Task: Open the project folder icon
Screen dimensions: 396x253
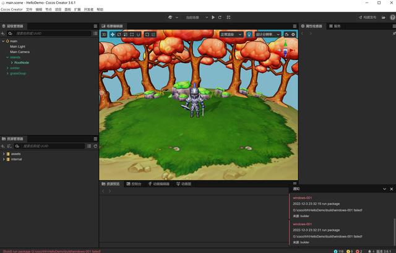Action: pos(384,17)
